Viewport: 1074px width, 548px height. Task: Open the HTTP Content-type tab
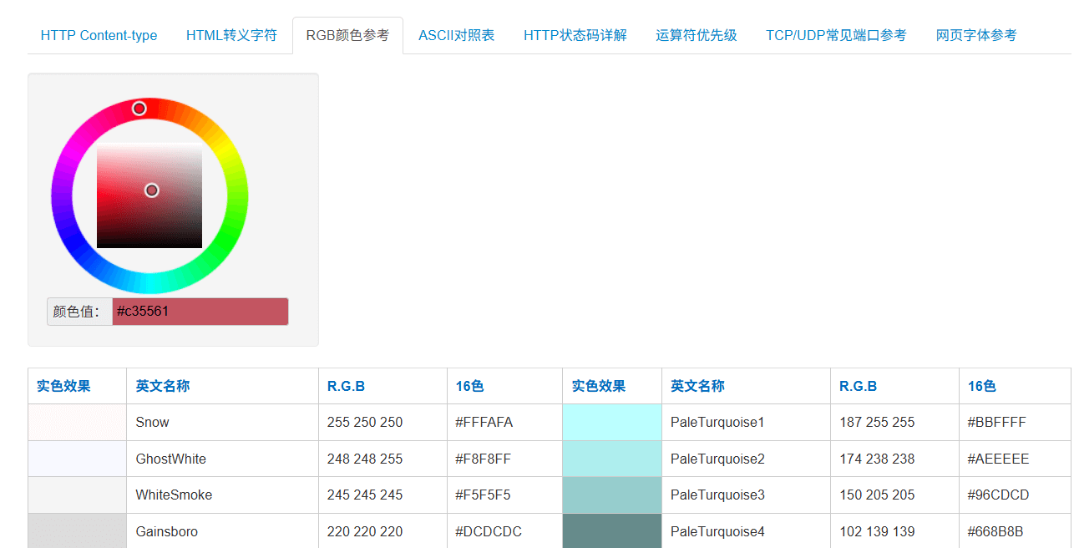click(99, 35)
